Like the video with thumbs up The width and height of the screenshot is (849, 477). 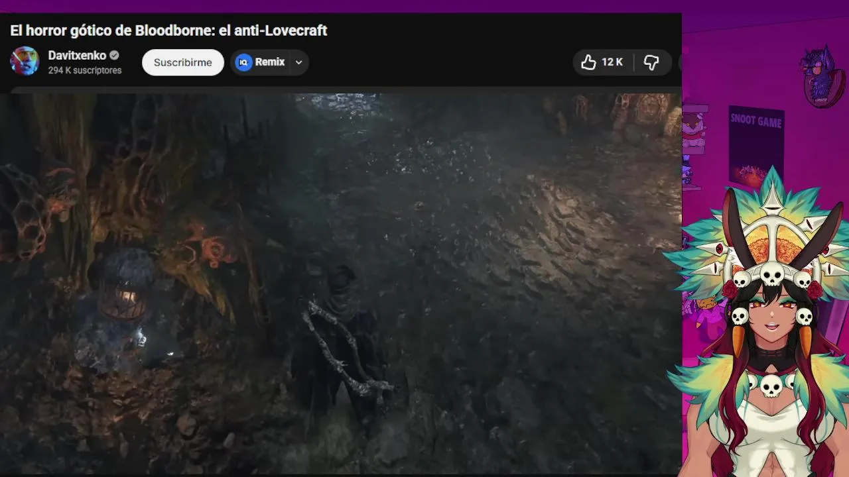tap(588, 62)
